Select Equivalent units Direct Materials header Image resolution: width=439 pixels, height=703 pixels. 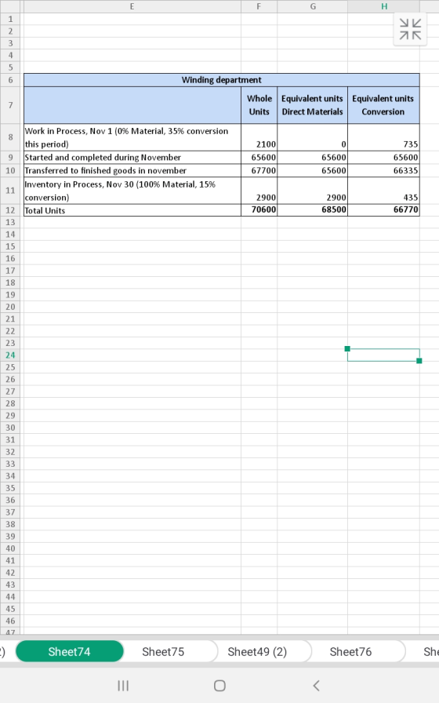click(313, 105)
